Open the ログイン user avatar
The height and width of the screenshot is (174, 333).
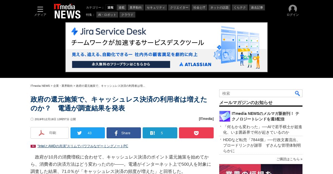293,11
